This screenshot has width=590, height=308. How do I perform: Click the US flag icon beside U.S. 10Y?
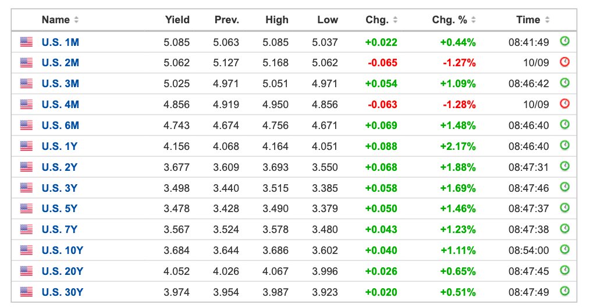point(26,250)
